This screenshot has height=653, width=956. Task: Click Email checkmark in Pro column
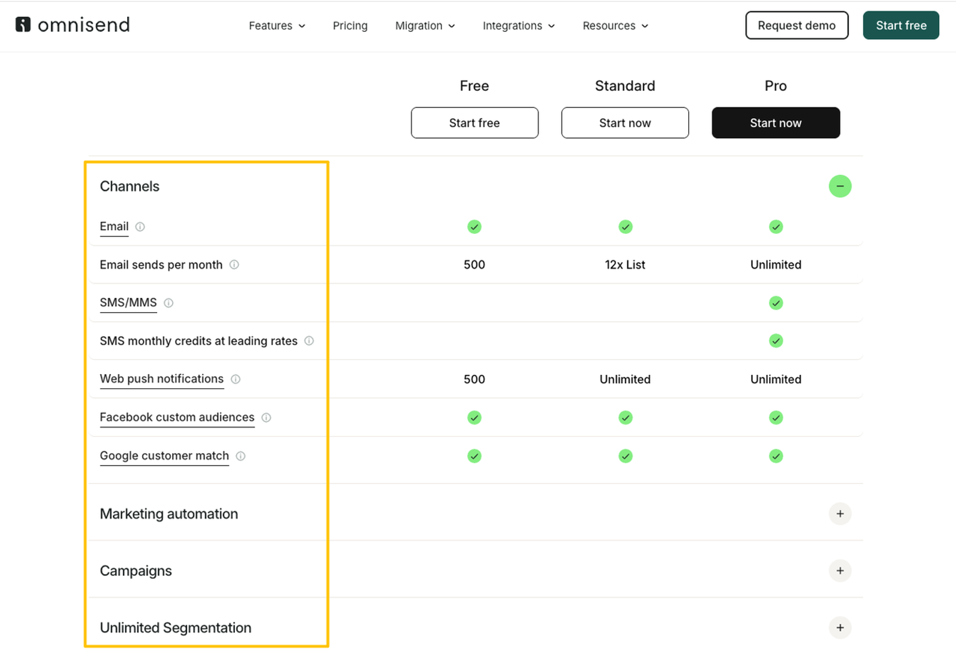click(776, 227)
